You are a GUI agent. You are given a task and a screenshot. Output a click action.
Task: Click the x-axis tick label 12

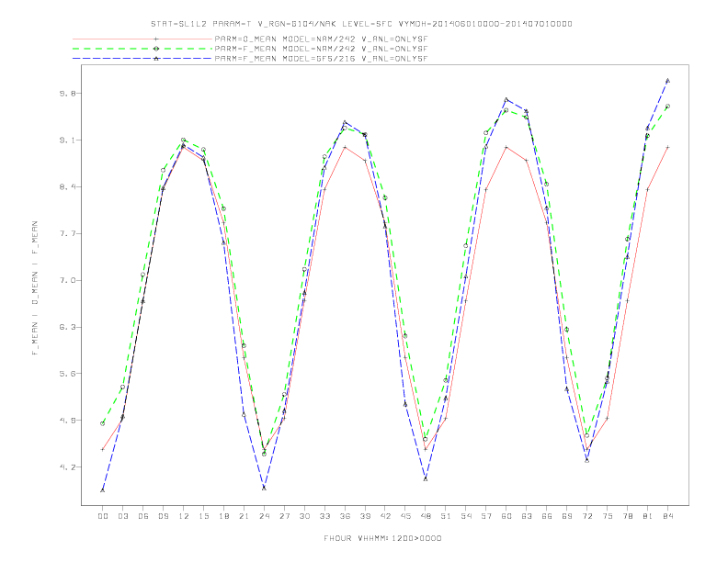pos(184,516)
